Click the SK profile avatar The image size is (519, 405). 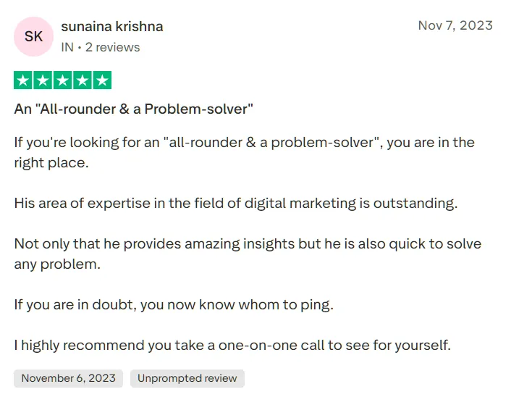33,36
